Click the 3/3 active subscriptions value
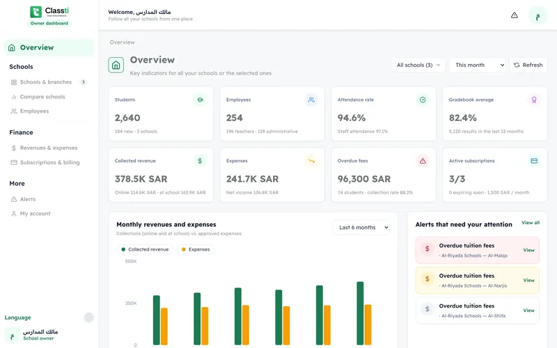Image resolution: width=557 pixels, height=348 pixels. [457, 179]
